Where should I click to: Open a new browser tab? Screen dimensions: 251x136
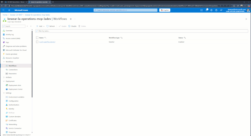pyautogui.click(x=53, y=2)
